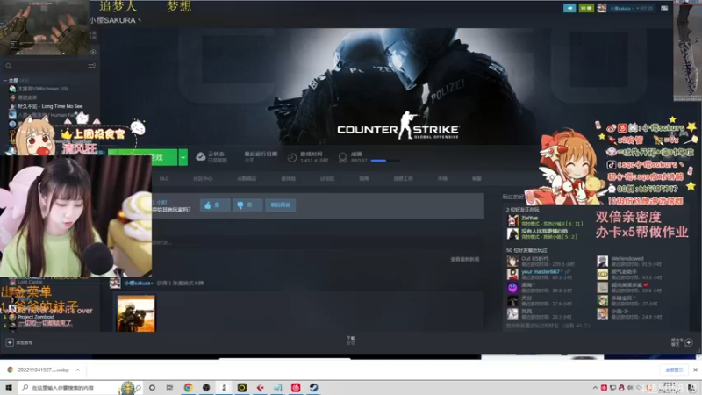702x395 pixels.
Task: Open the yellow-ring black taskbar app icon
Action: (x=242, y=387)
